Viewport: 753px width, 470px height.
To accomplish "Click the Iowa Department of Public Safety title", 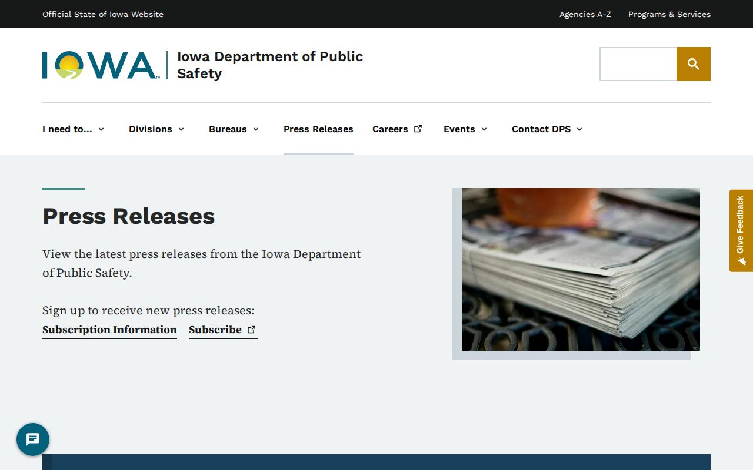I will point(270,65).
